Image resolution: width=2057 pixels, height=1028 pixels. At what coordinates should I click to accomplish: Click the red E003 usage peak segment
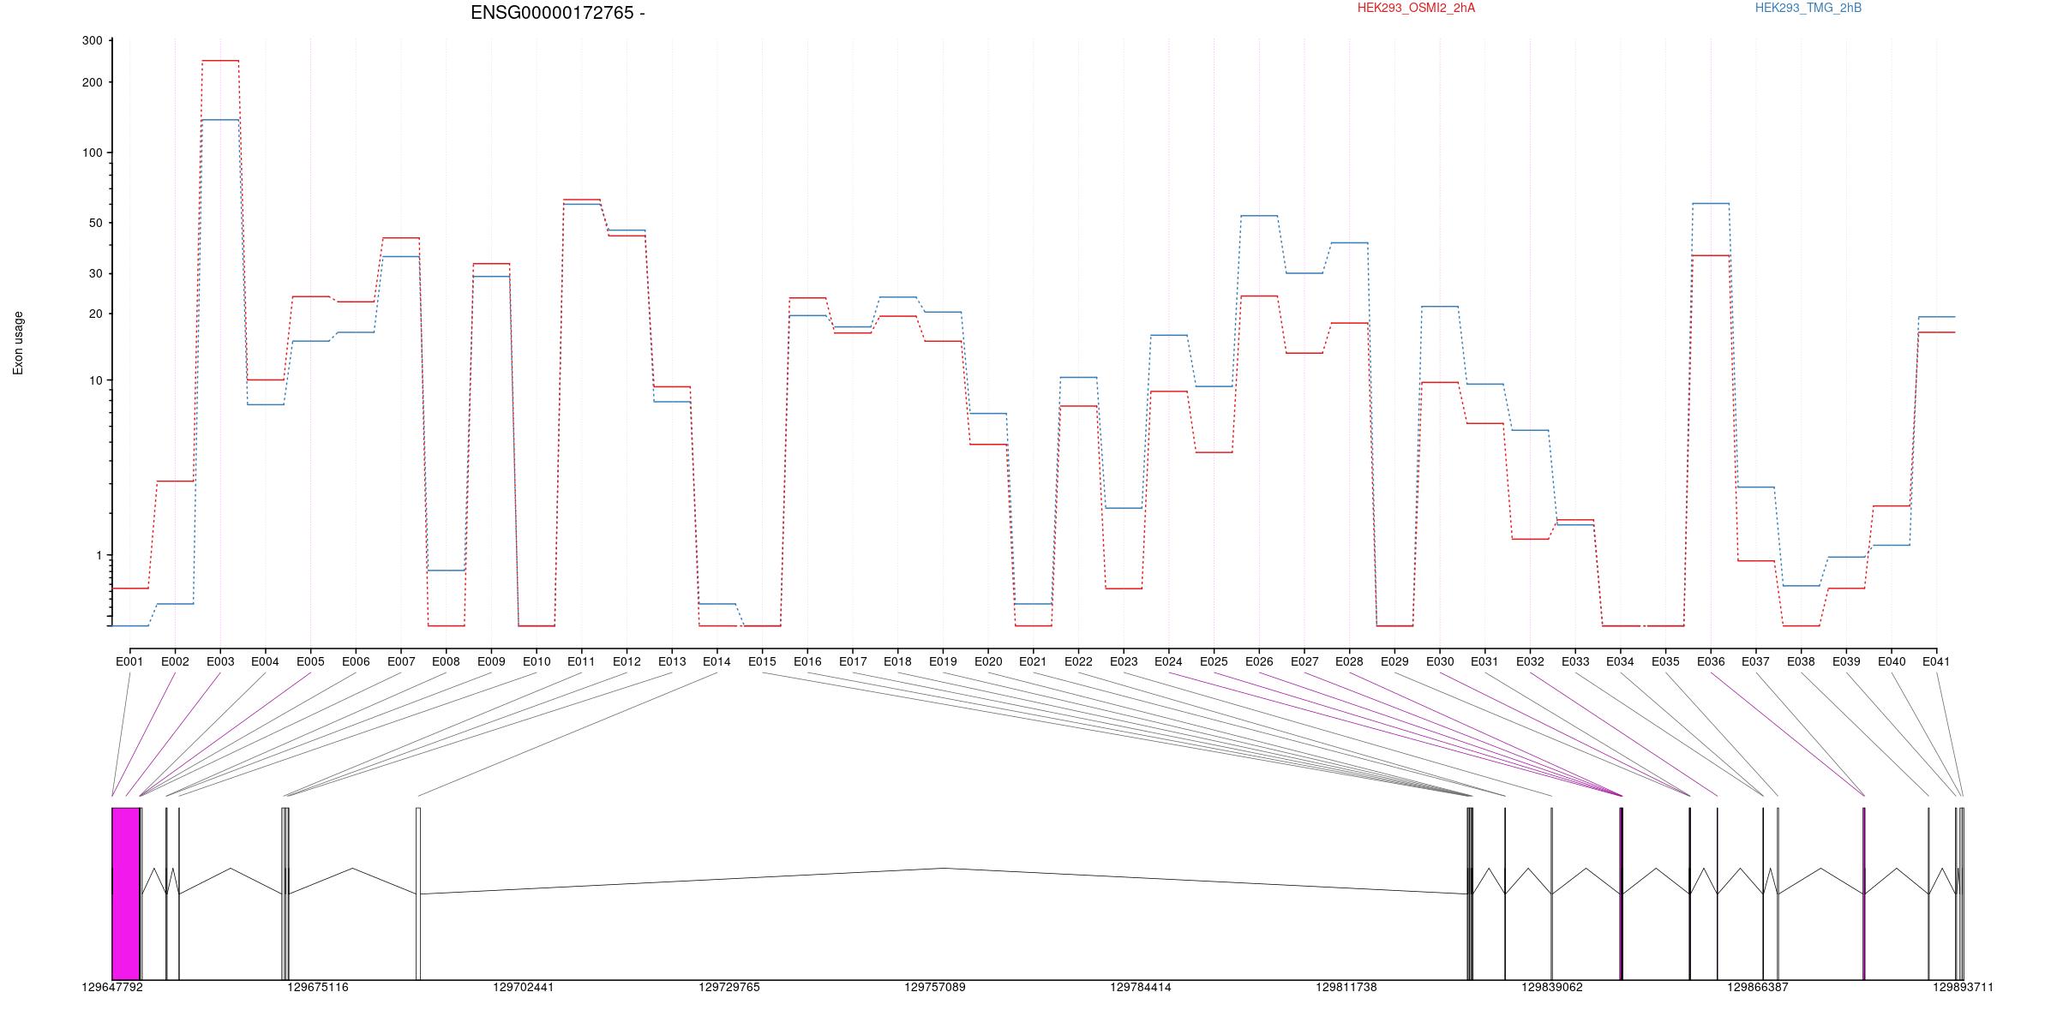click(x=220, y=61)
